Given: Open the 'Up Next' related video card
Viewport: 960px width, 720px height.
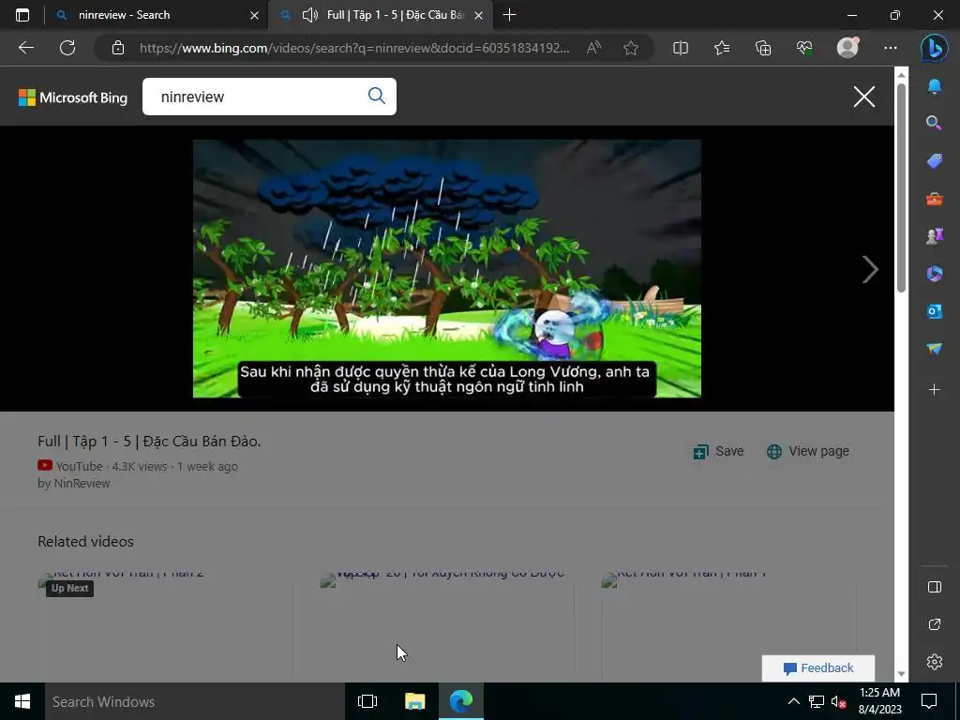Looking at the screenshot, I should click(165, 627).
